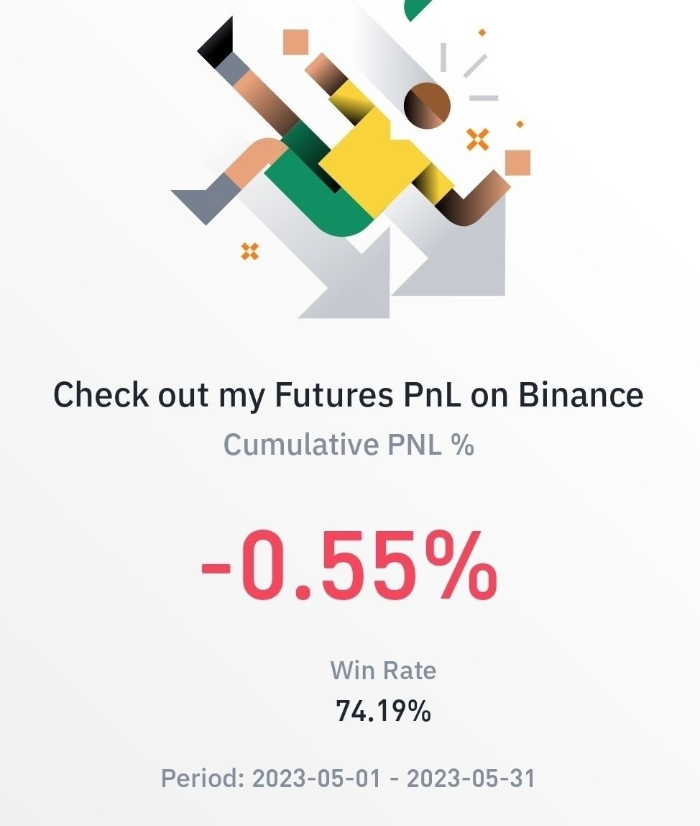Click the "Win Rate" label
Screen dimensions: 700x826
383,671
